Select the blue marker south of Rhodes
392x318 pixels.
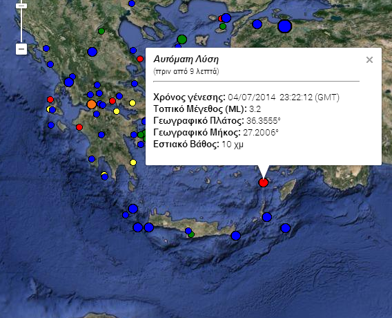pyautogui.click(x=286, y=228)
